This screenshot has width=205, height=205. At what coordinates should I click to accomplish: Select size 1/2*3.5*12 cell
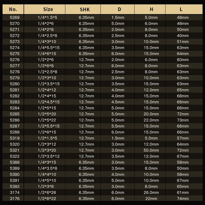coord(49,156)
